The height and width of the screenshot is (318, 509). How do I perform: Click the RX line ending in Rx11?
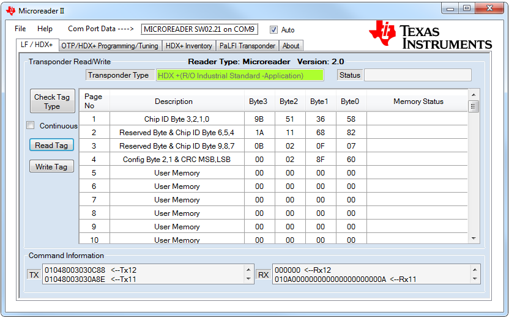coord(346,279)
